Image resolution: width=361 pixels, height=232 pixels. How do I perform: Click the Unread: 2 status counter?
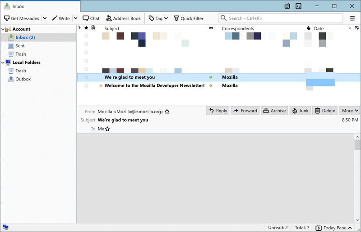(278, 228)
